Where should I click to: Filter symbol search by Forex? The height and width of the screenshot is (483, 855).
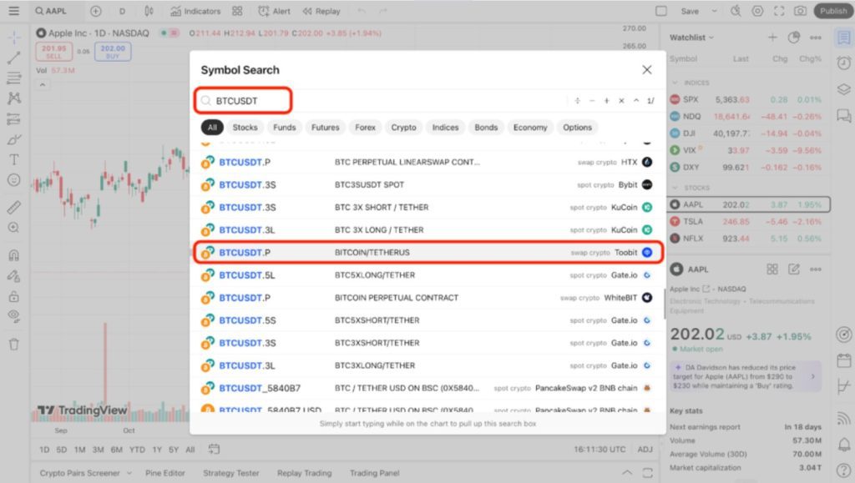[x=366, y=128]
